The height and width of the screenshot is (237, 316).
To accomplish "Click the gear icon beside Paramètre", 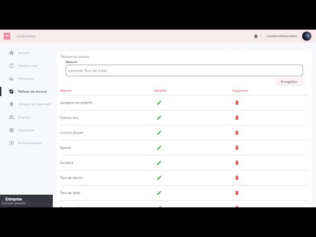I will (11, 130).
